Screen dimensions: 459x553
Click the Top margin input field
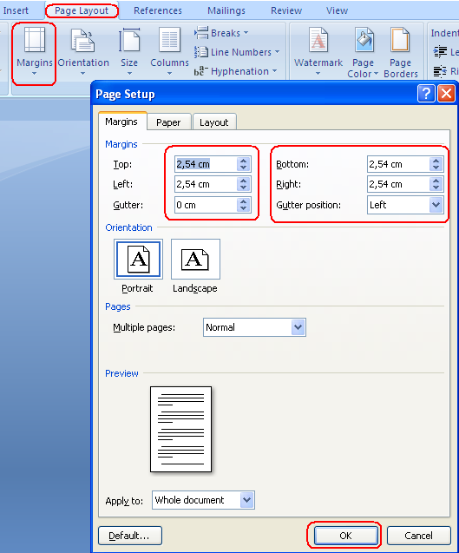coord(206,164)
